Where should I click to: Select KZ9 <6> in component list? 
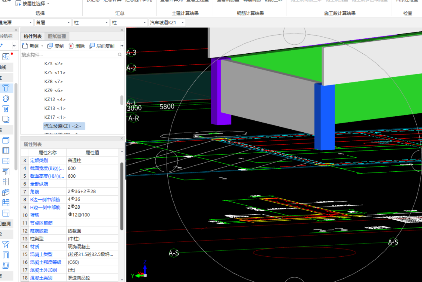coord(54,90)
